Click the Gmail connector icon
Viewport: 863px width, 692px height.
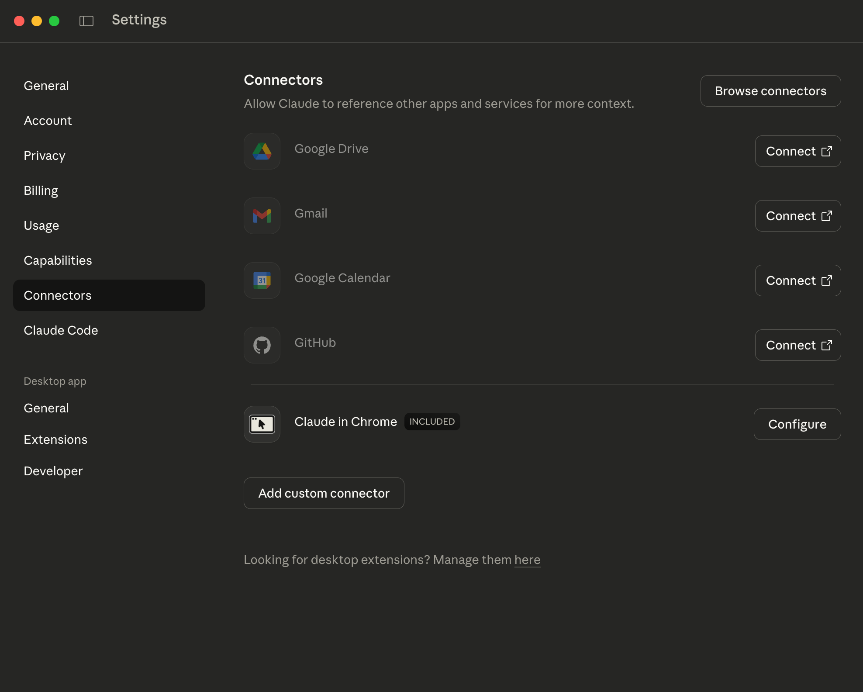[262, 215]
